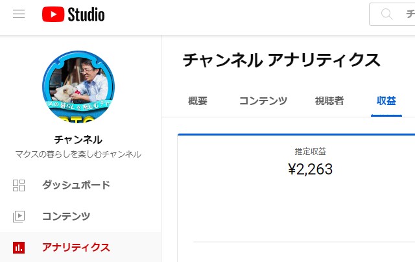Click the チャンネル label under avatar

(78, 139)
